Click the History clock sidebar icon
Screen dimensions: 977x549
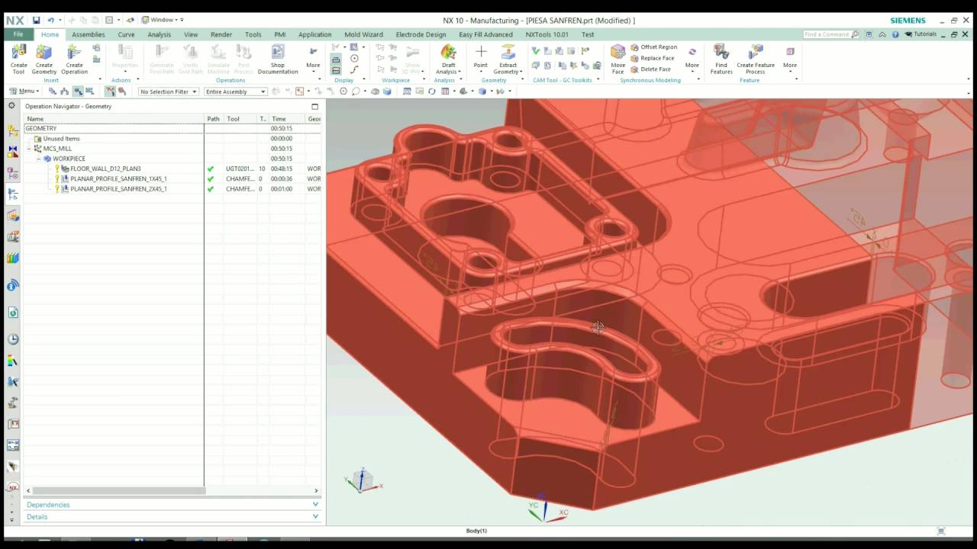point(13,339)
